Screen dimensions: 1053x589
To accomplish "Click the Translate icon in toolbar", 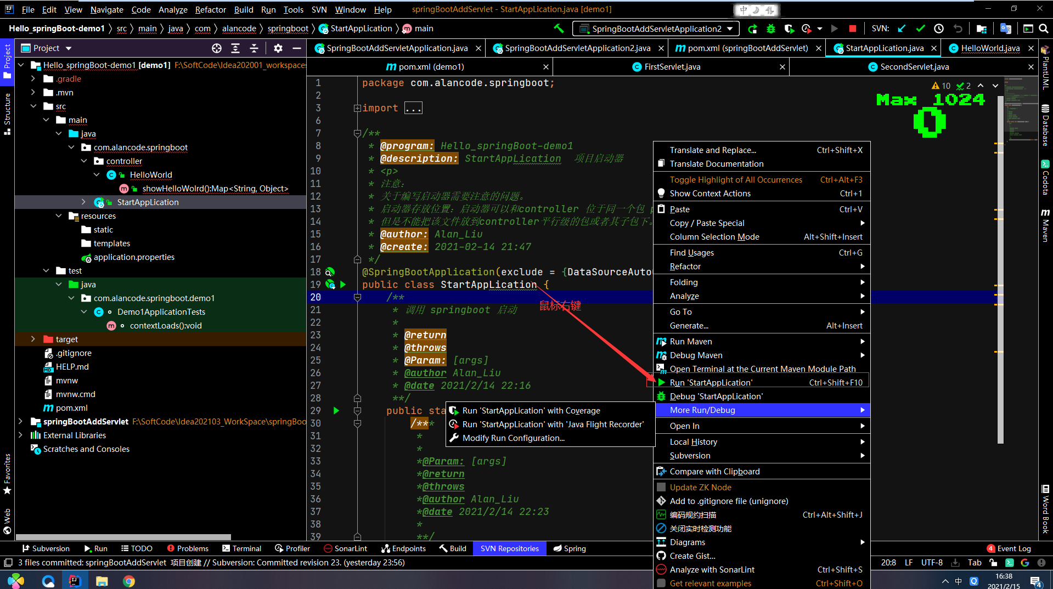I will click(1005, 29).
